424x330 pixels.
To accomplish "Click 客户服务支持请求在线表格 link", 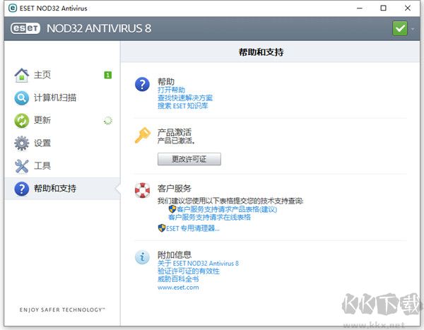I will (210, 217).
